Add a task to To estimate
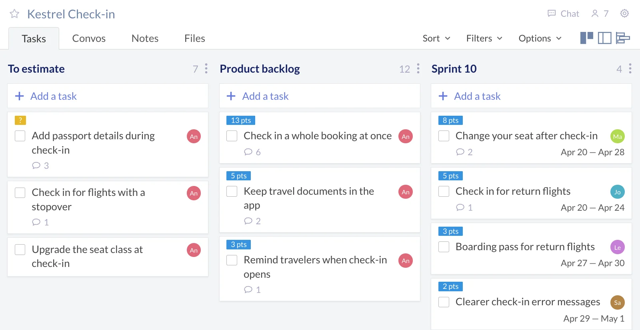Image resolution: width=640 pixels, height=330 pixels. point(108,96)
